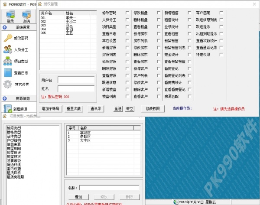Enable 新增房源 permission checkbox
260x205 pixels.
[127, 48]
